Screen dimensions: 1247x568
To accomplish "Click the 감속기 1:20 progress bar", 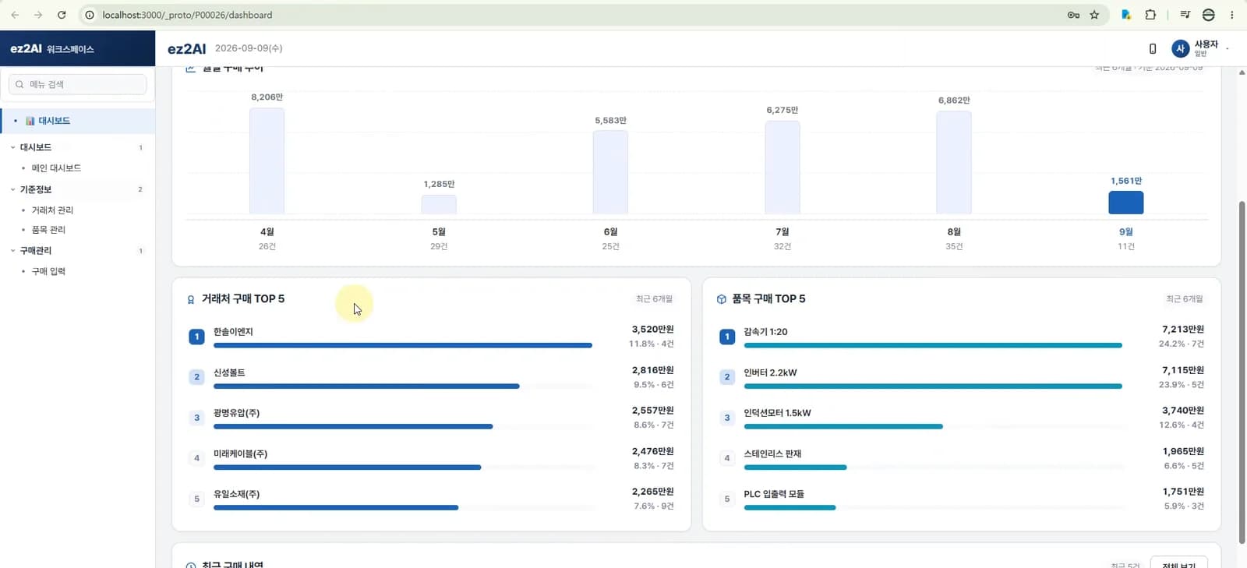I will tap(933, 345).
